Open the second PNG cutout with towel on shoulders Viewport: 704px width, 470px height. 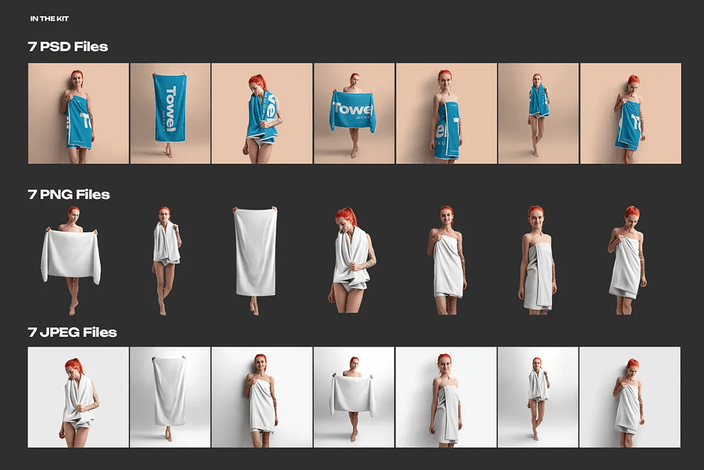[x=167, y=261]
